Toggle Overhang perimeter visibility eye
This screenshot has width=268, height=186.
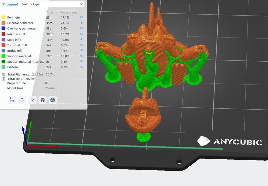pyautogui.click(x=82, y=28)
